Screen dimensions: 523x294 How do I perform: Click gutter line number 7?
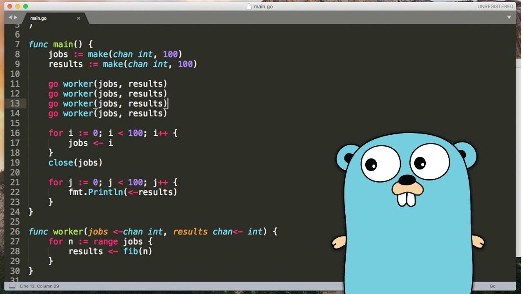click(x=17, y=45)
